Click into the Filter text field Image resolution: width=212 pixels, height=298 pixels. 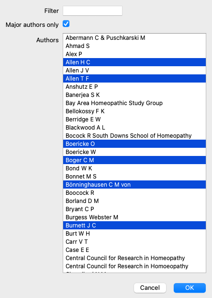click(92, 11)
